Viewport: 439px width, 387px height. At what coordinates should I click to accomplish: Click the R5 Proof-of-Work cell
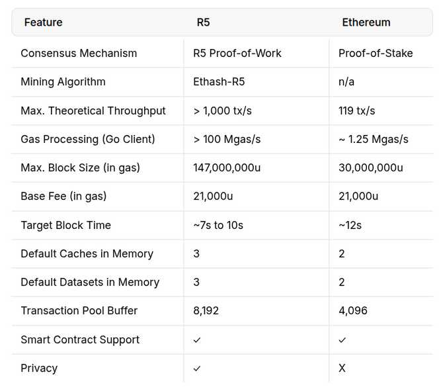237,53
